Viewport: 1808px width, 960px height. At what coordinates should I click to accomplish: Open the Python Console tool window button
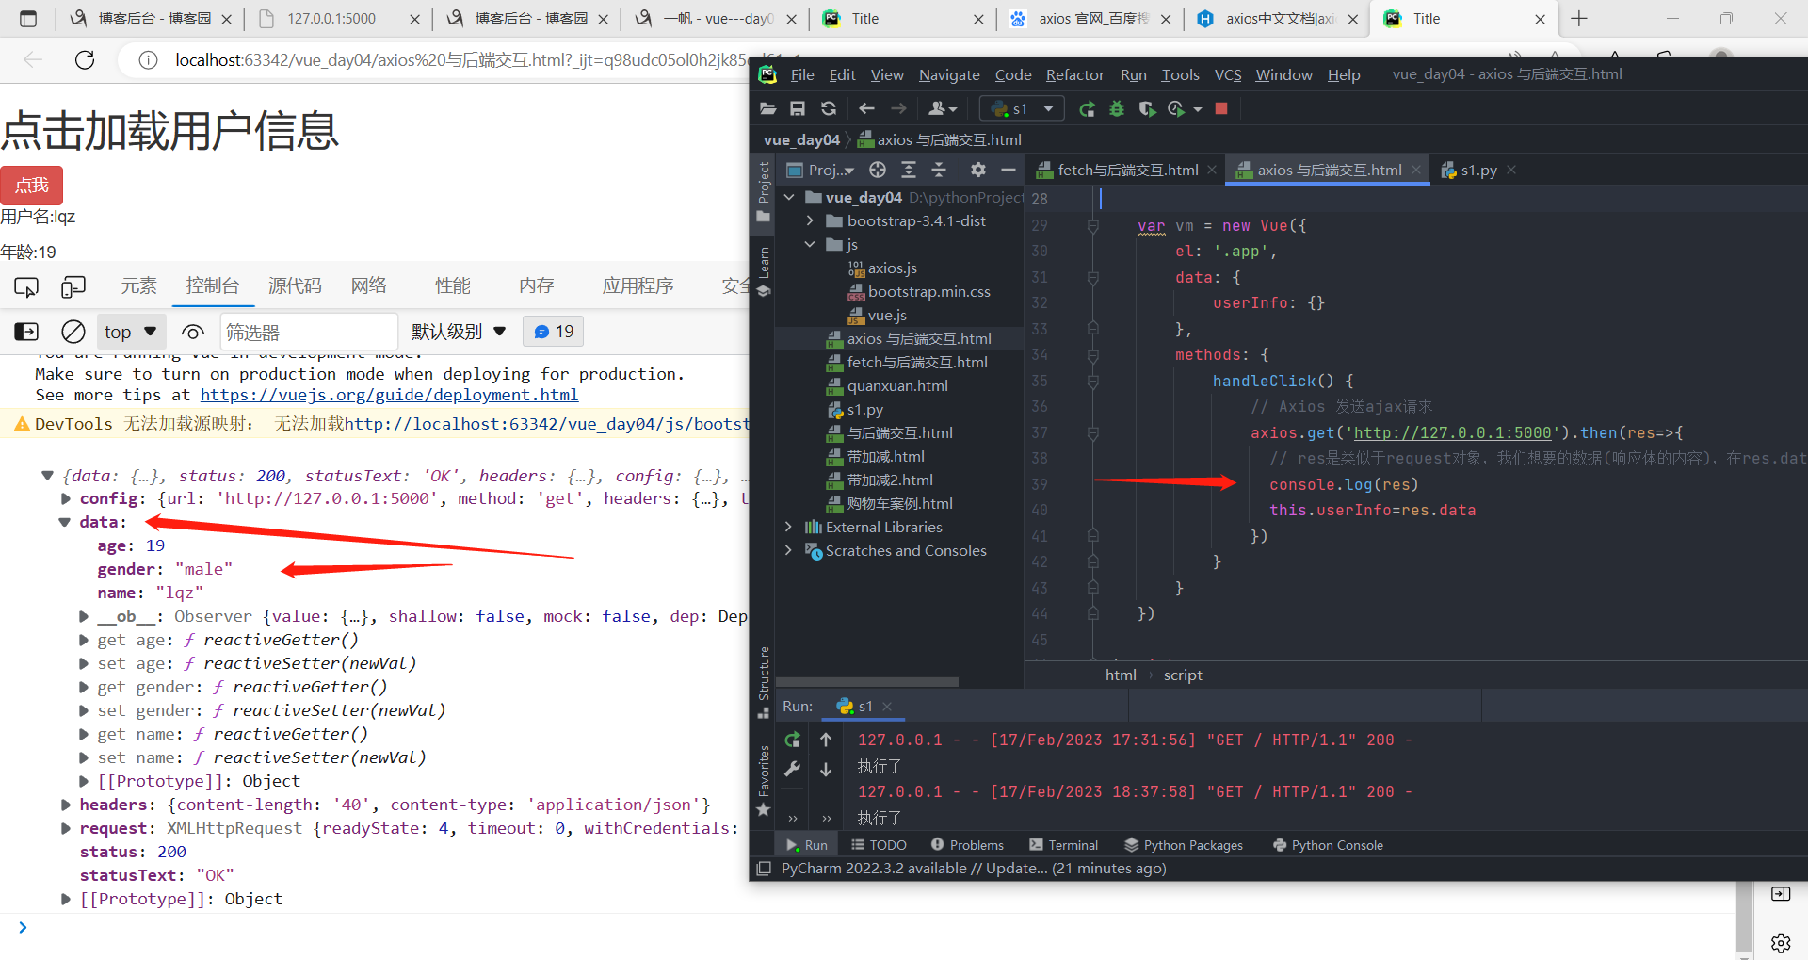pyautogui.click(x=1328, y=845)
